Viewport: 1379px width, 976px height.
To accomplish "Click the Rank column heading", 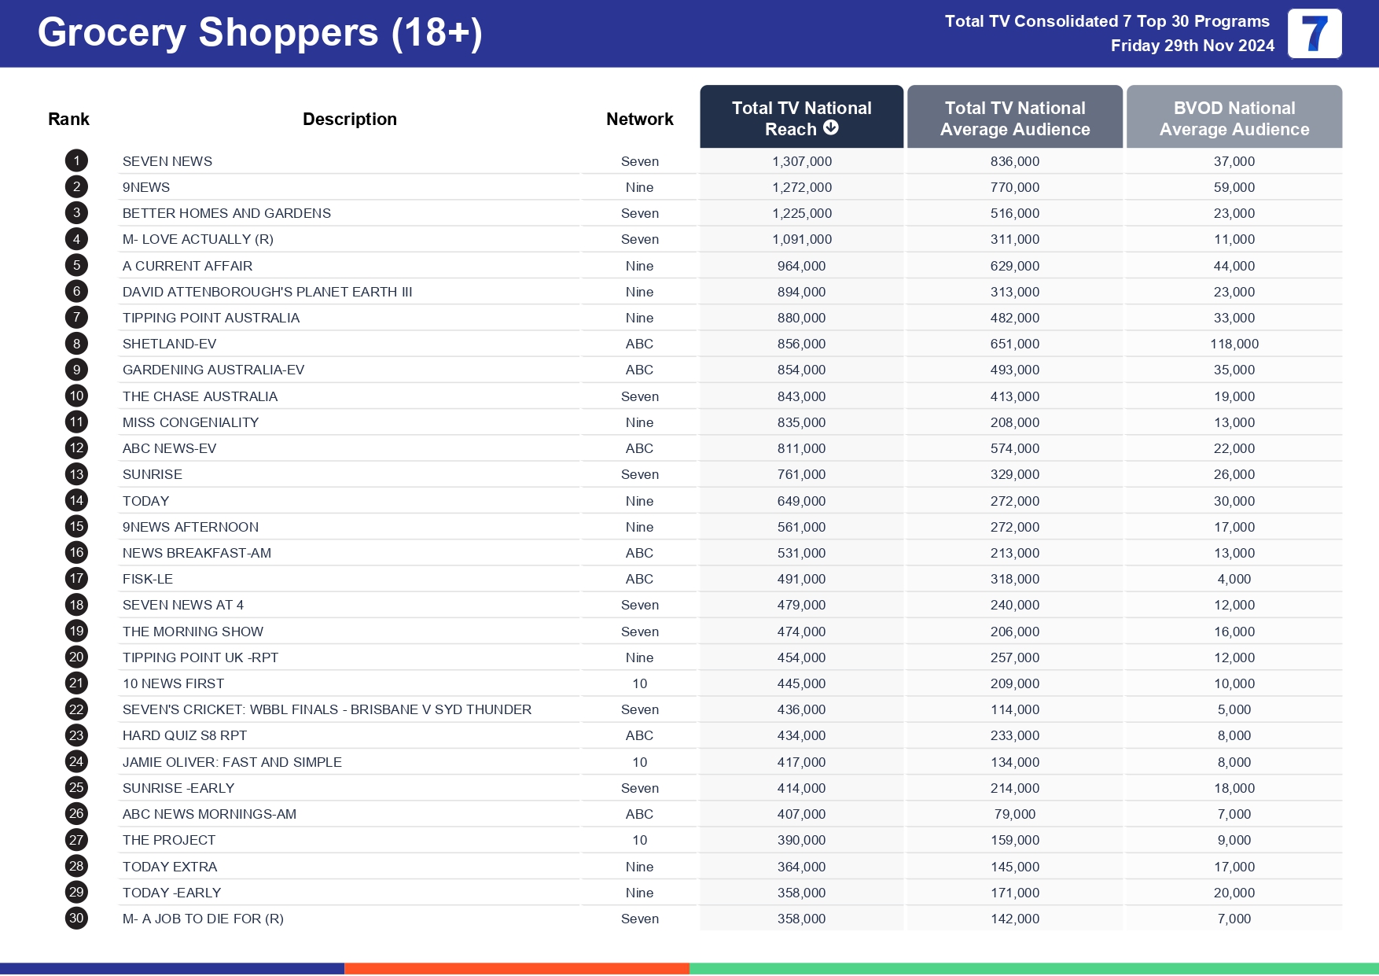I will [68, 120].
